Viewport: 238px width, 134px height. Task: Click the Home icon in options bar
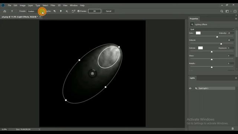click(x=5, y=11)
